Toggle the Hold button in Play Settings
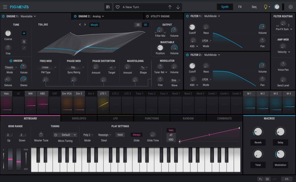The image size is (296, 182). tap(120, 135)
